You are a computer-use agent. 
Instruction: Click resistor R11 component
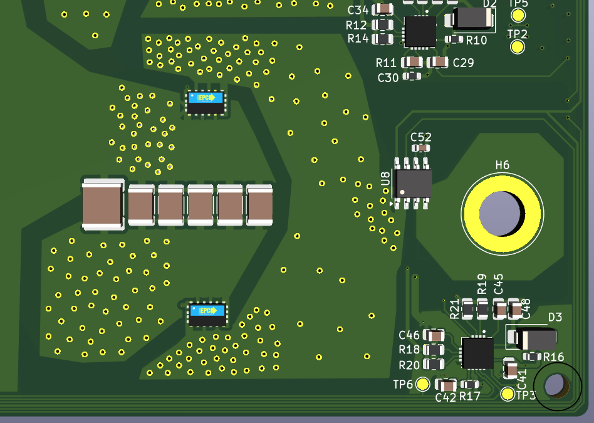[x=413, y=62]
